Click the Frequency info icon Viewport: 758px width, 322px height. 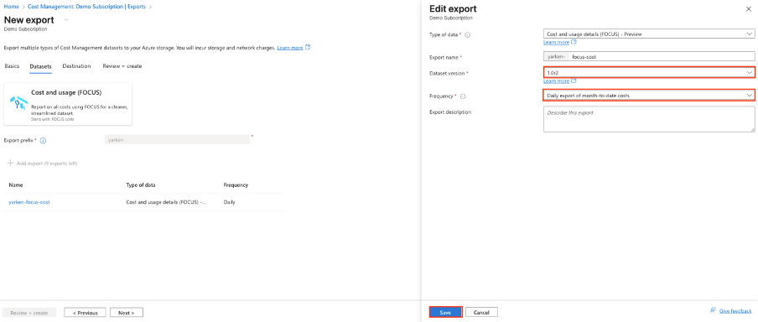click(463, 96)
